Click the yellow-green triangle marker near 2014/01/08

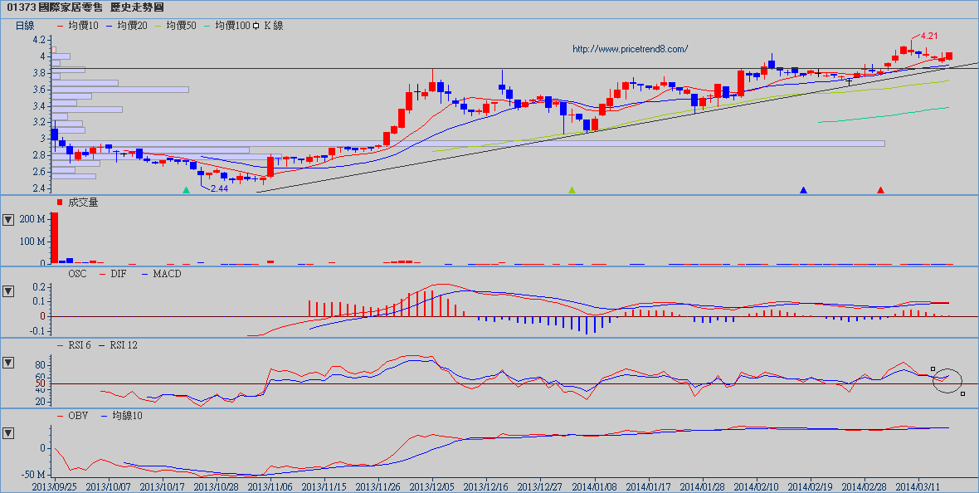[x=572, y=190]
